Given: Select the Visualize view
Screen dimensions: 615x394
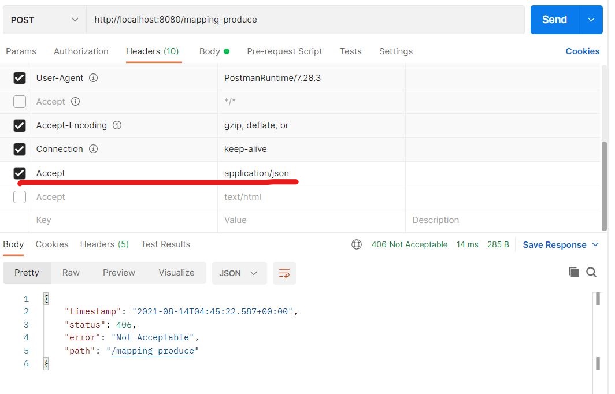Looking at the screenshot, I should point(176,273).
